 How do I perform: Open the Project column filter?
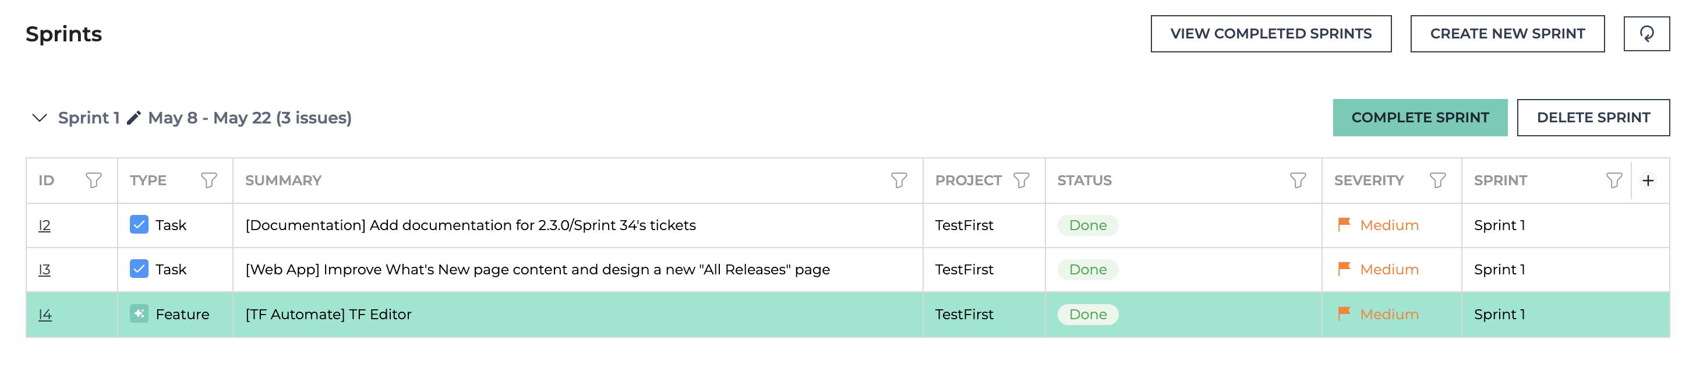pos(1021,180)
